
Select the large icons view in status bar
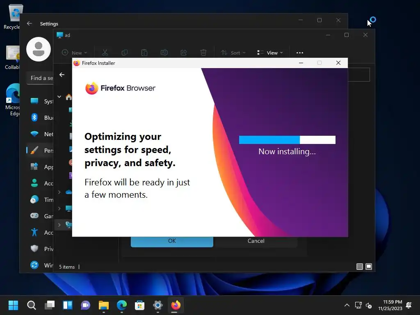pos(369,267)
